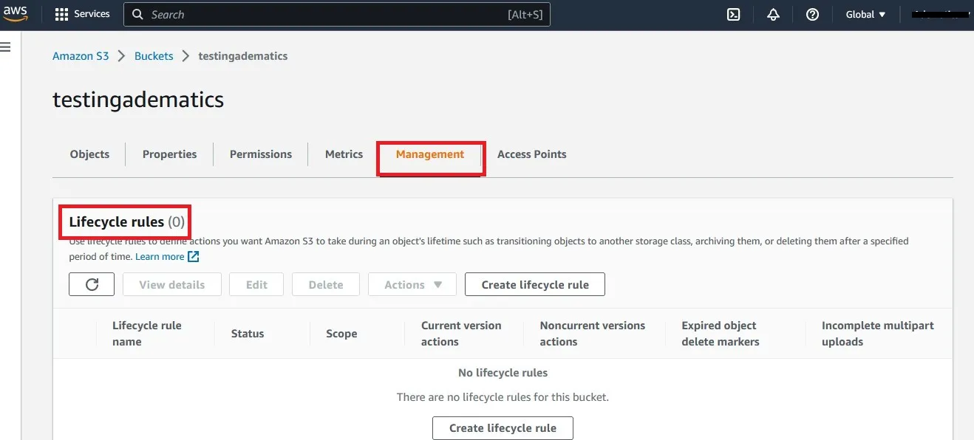Click the testingadematics page heading

click(x=138, y=100)
